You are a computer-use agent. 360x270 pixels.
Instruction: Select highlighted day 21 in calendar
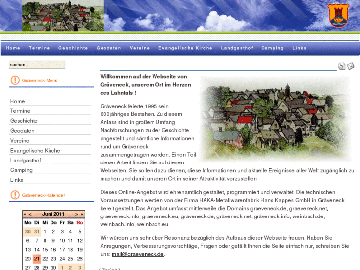click(x=37, y=259)
